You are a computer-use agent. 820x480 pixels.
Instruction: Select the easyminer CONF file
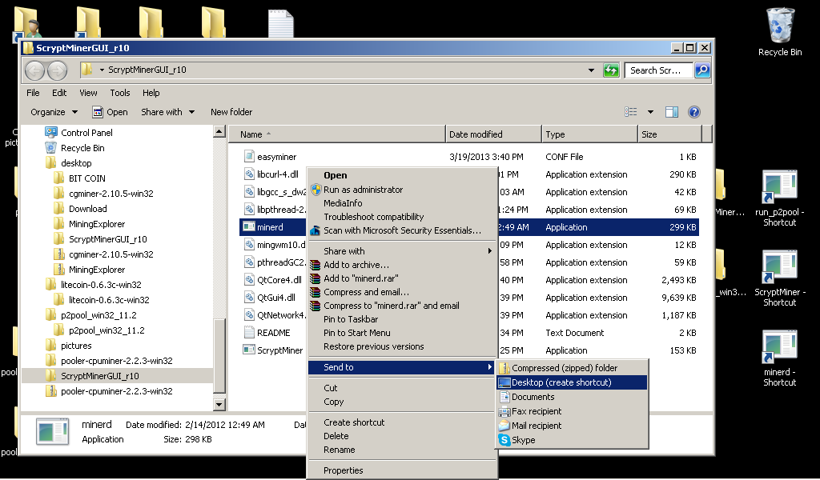click(x=276, y=157)
